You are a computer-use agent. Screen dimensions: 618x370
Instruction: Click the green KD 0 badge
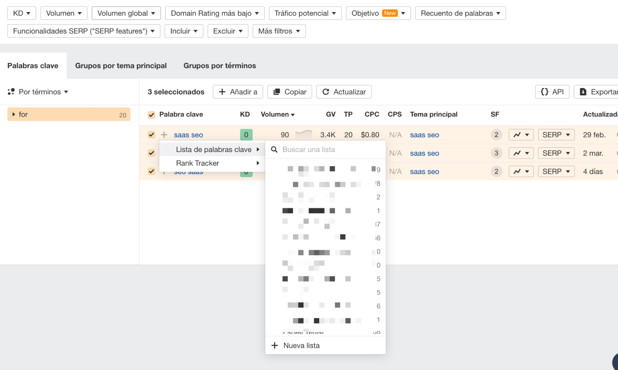(246, 135)
